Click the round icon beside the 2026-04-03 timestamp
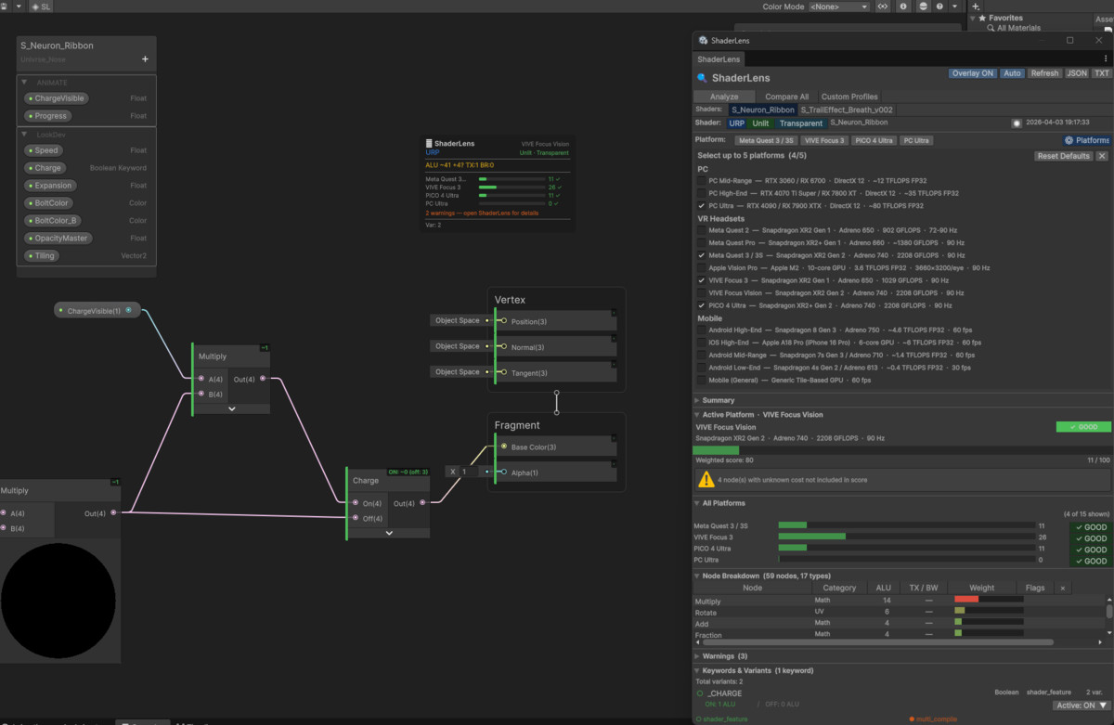Screen dimensions: 1114x725 1016,123
